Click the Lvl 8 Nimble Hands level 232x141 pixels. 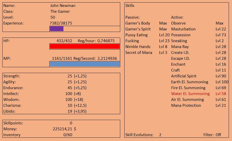(163, 47)
